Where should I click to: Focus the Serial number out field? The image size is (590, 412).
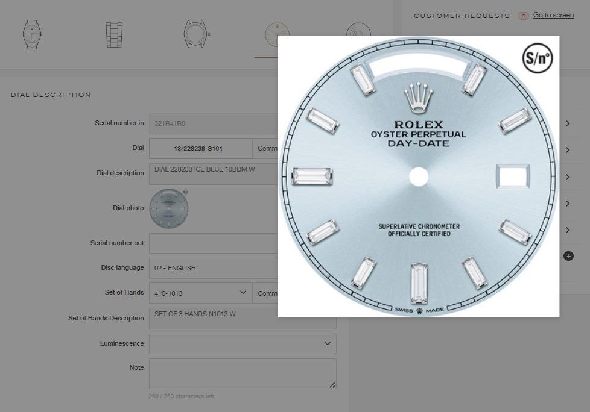[214, 243]
